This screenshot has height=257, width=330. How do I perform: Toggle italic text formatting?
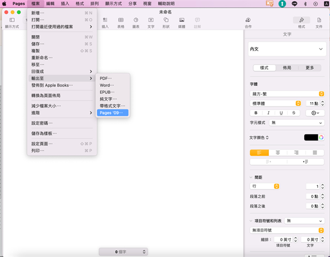268,113
